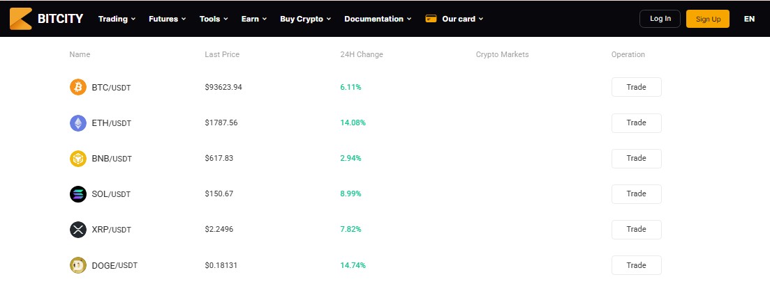Click the 8.99% change value
Image resolution: width=770 pixels, height=284 pixels.
tap(350, 194)
